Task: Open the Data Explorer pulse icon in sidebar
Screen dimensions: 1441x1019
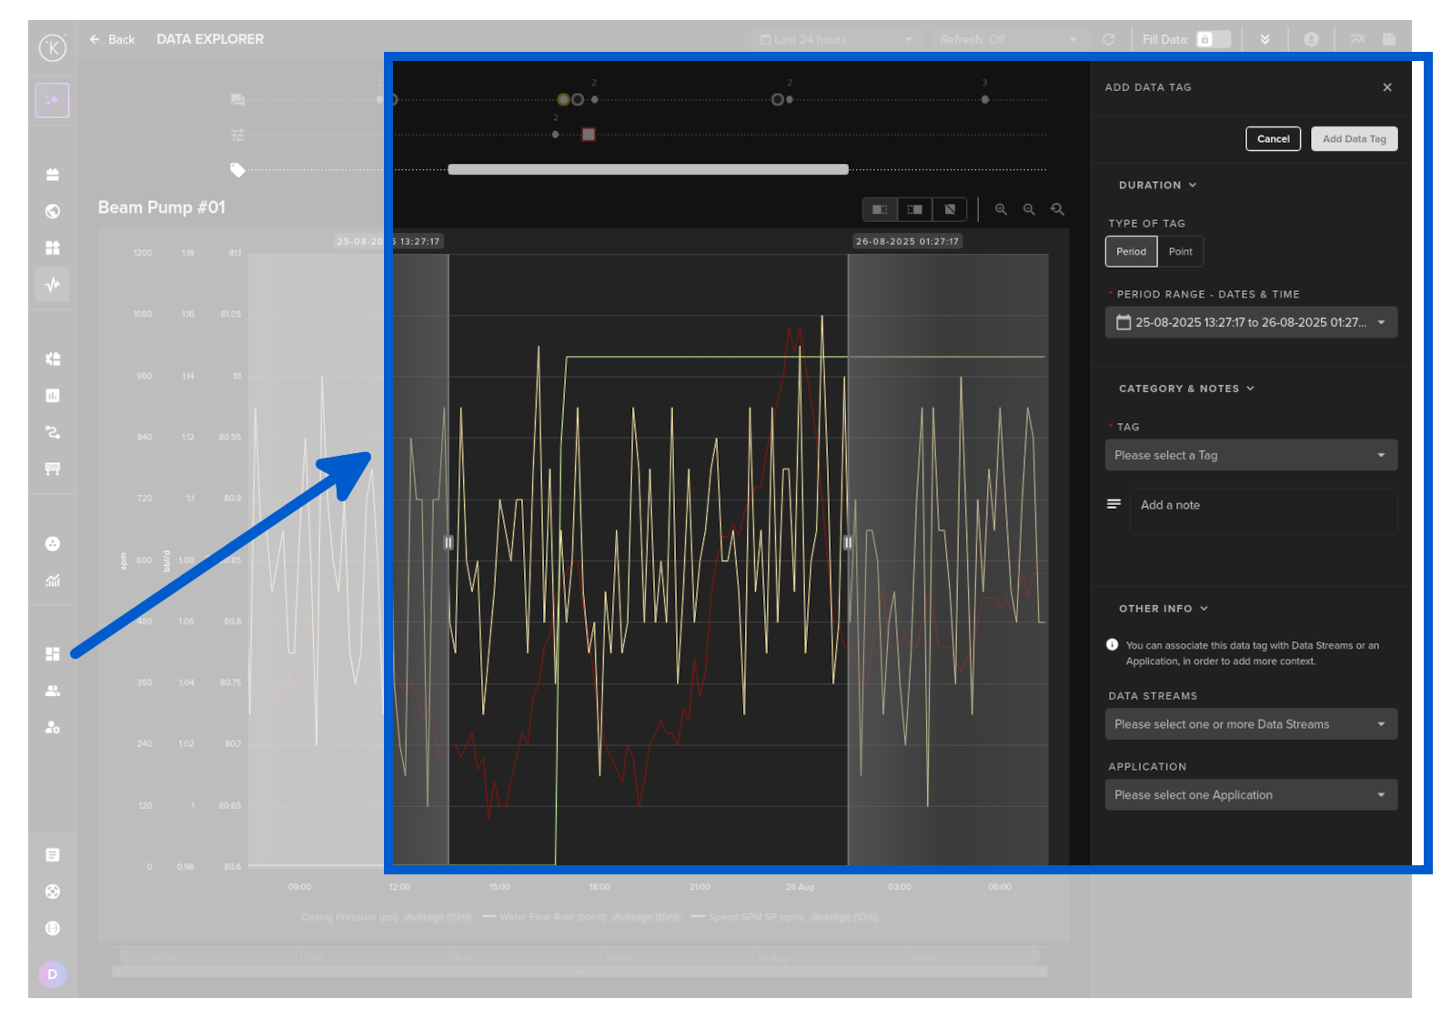Action: 53,285
